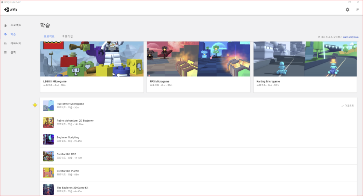Go to 커뮤니티 in sidebar
Viewport: 363px width, 196px height.
[16, 43]
